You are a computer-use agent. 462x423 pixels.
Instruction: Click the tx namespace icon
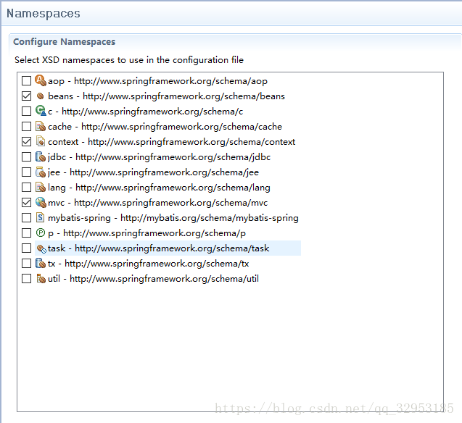pyautogui.click(x=41, y=263)
